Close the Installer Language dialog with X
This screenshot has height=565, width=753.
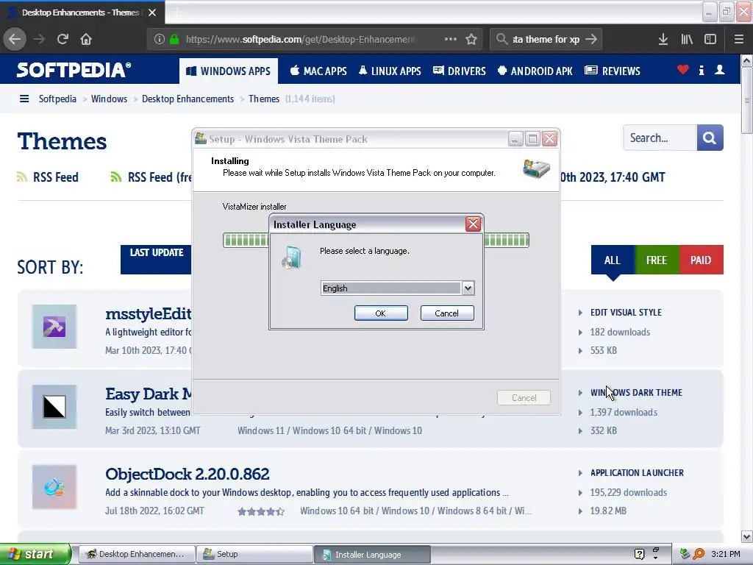point(473,224)
